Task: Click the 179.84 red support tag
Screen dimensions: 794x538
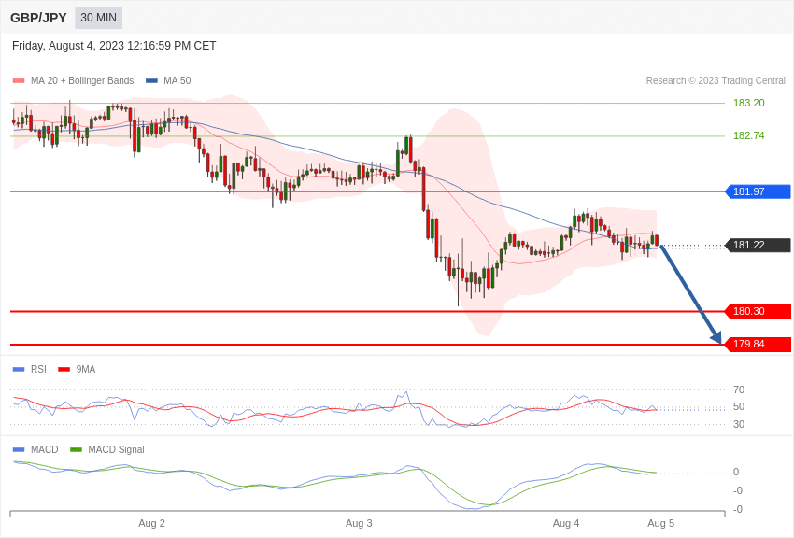Action: 759,344
